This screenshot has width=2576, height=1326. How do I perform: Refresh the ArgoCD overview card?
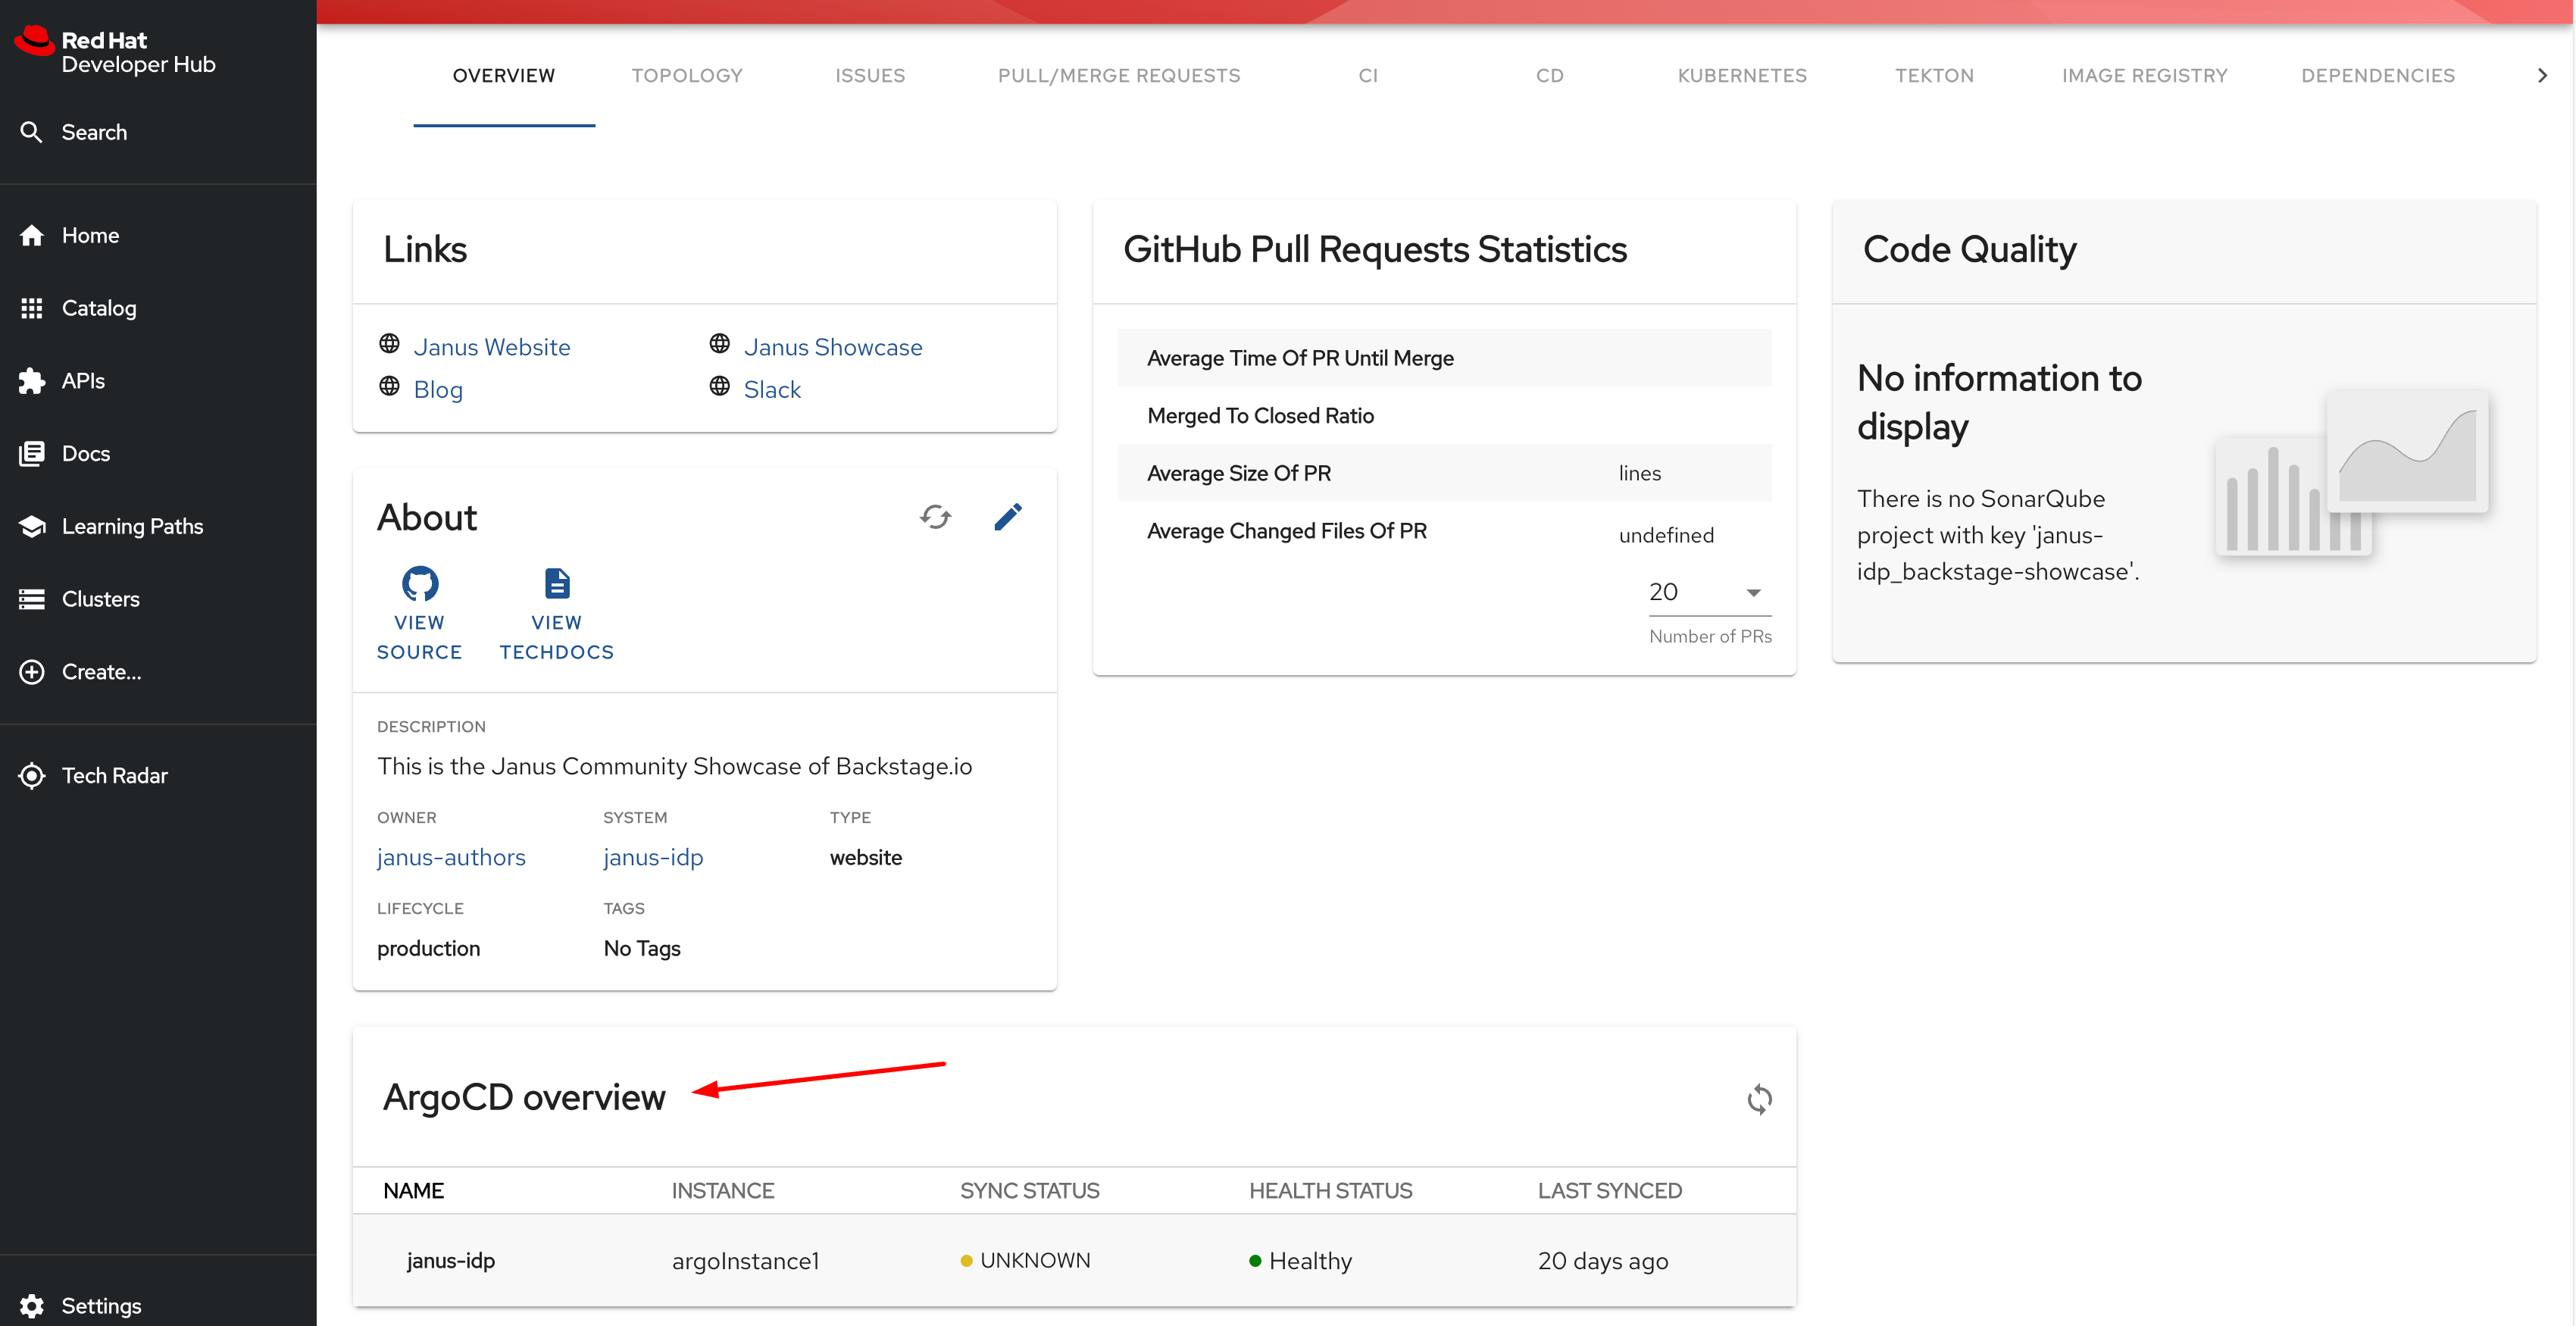click(1759, 1099)
